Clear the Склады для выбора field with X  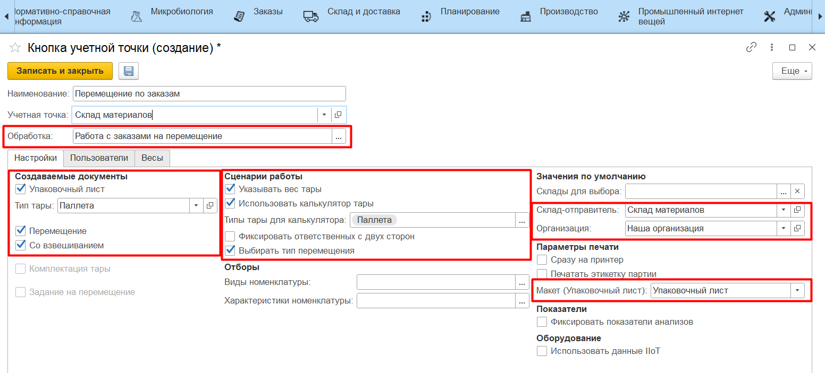797,192
